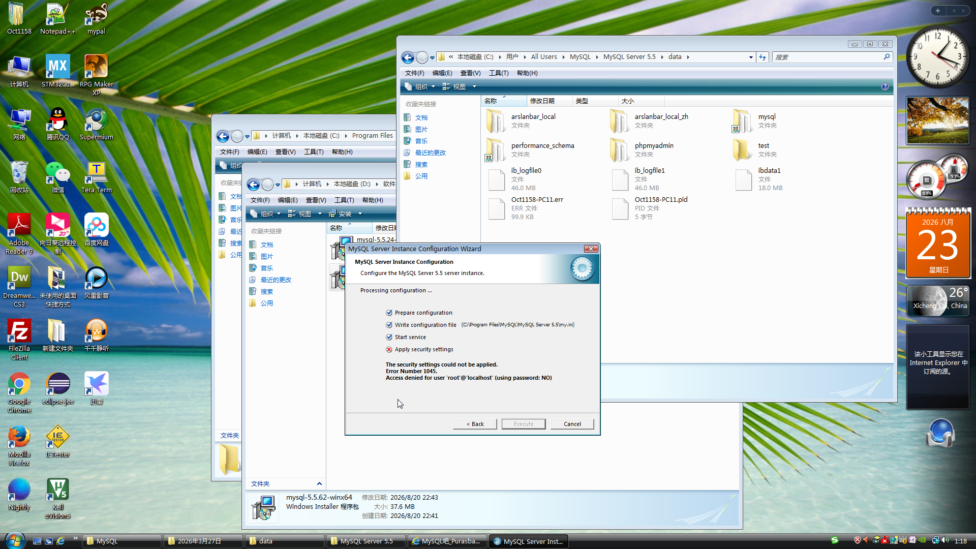Open 工具(T) menu in Program Files window
The image size is (976, 549).
(x=314, y=152)
